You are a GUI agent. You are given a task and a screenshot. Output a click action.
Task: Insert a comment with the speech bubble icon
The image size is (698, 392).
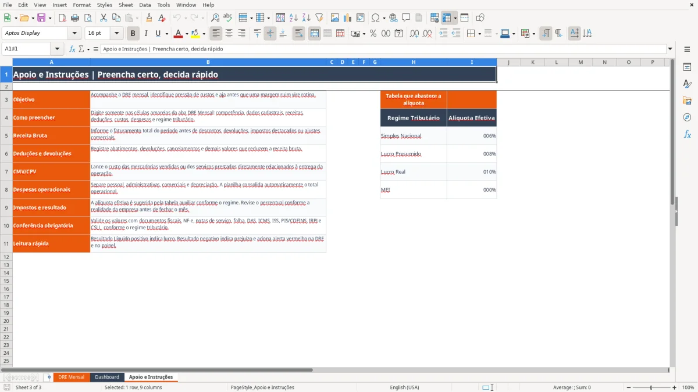[x=406, y=18]
